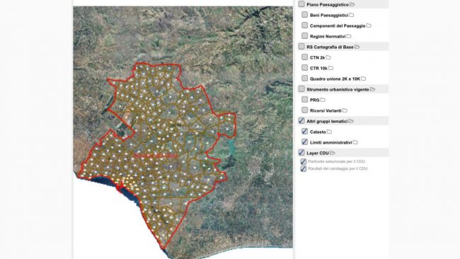The image size is (460, 259).
Task: Select the Ricorsi Varianti label
Action: click(326, 110)
